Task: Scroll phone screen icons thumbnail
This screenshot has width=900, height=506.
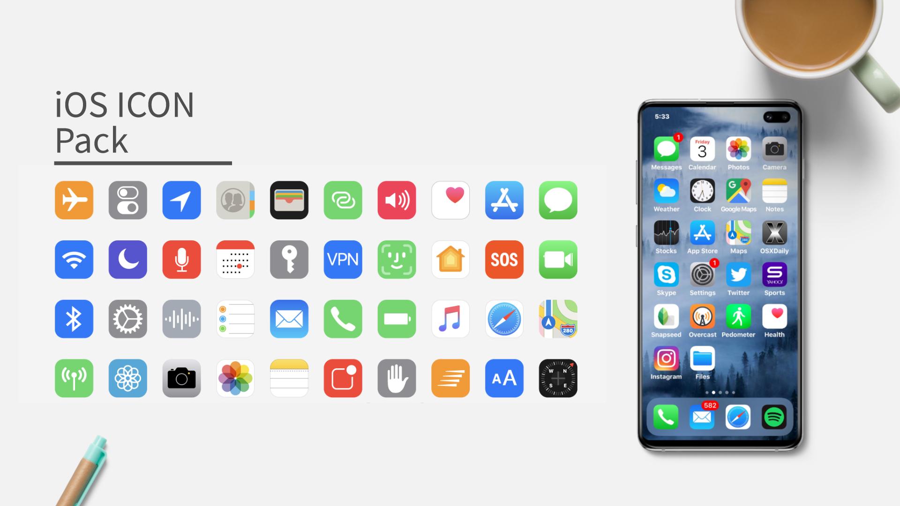Action: [x=719, y=393]
